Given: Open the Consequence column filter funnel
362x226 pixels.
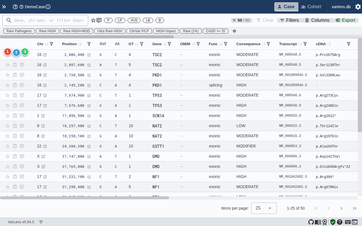Looking at the screenshot, I should 268,44.
